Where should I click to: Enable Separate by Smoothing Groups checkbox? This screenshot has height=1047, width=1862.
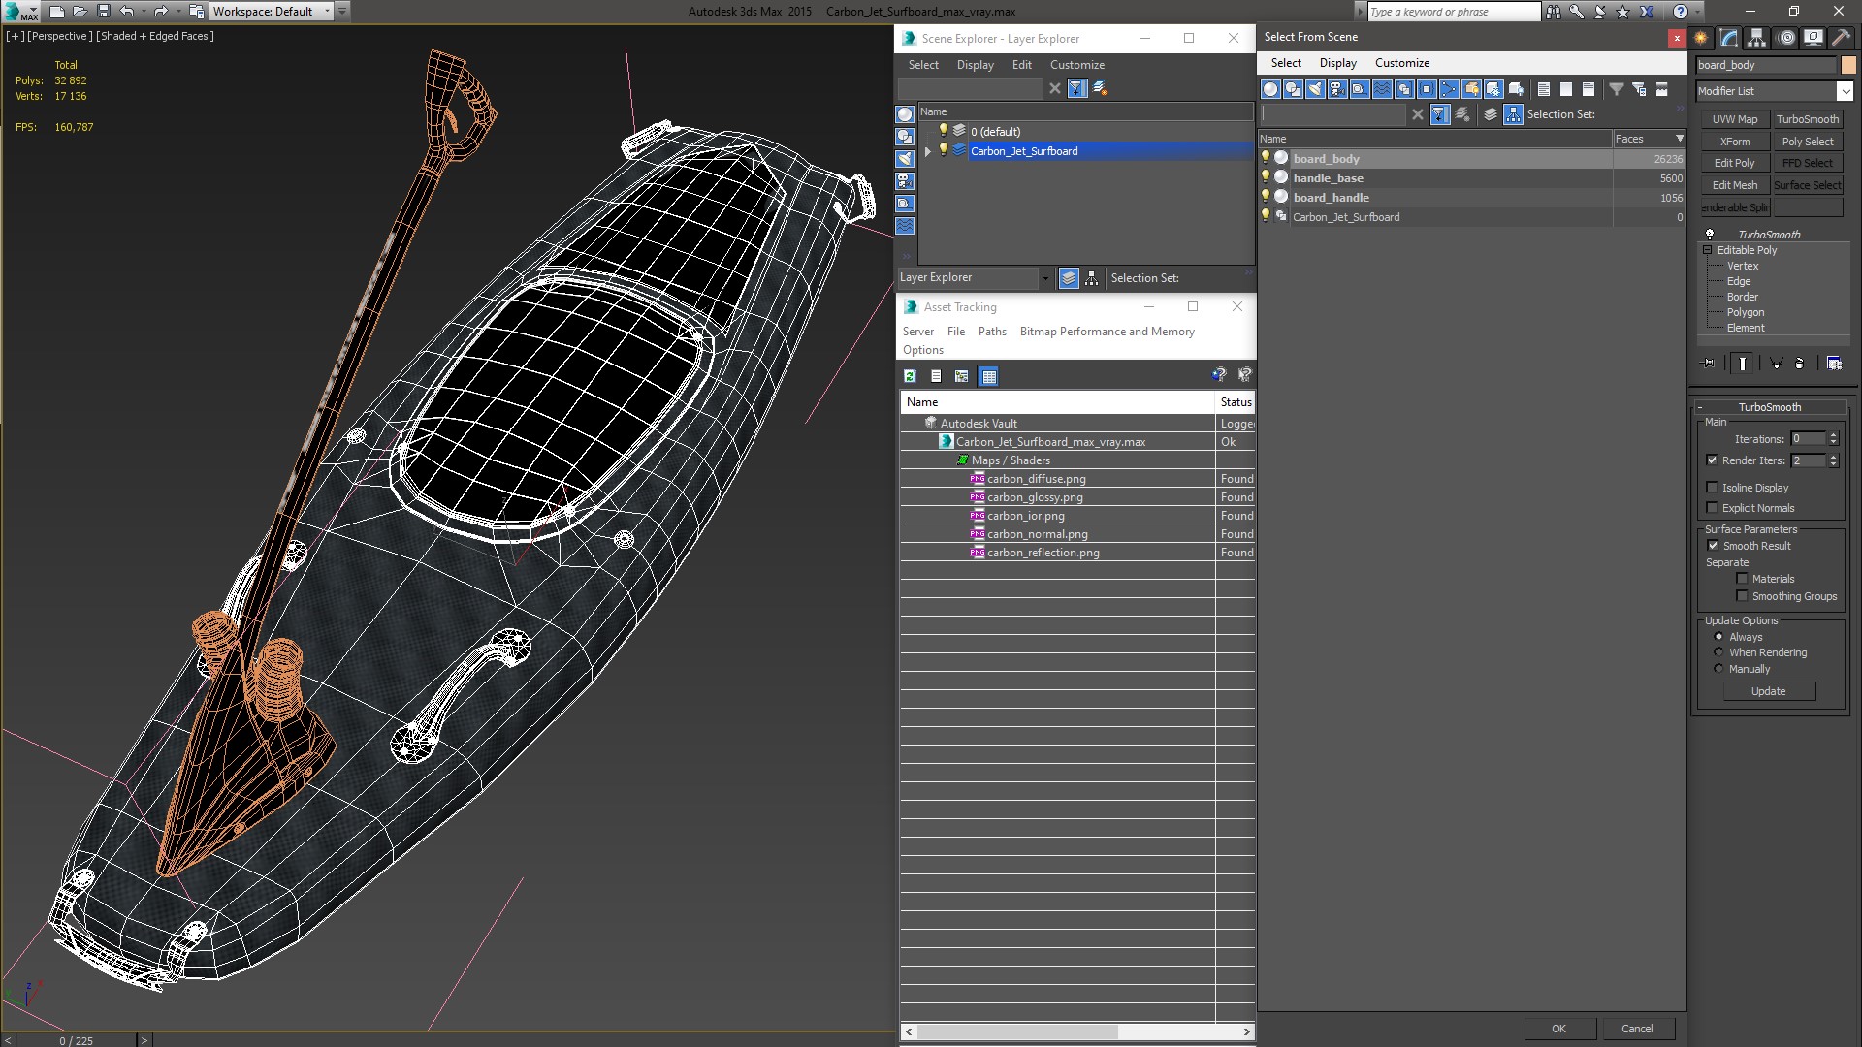[x=1742, y=596]
